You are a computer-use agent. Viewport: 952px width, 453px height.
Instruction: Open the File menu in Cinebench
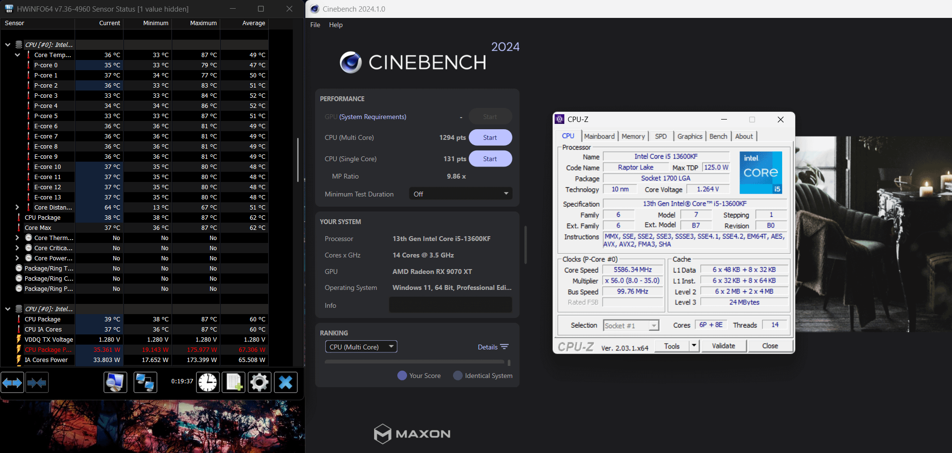[x=315, y=25]
